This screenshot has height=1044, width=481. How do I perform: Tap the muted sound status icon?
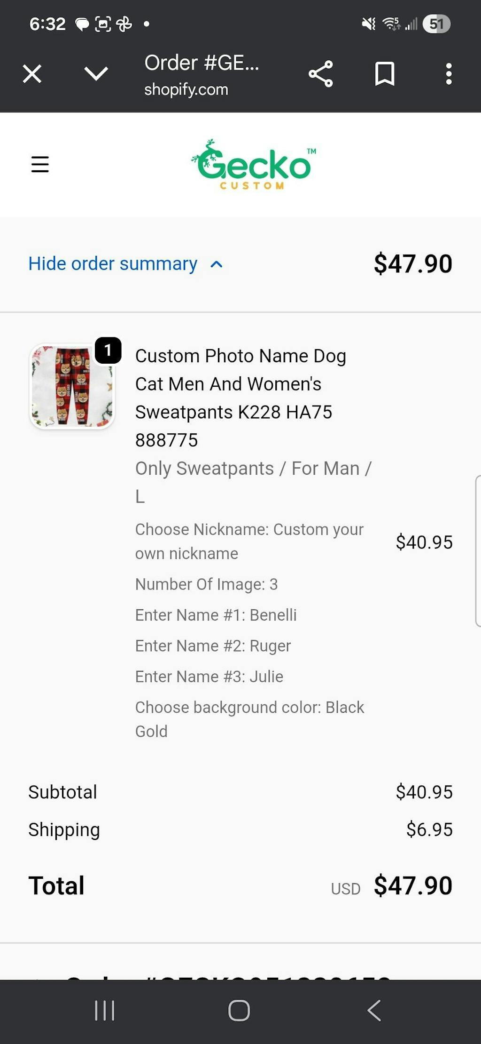coord(369,24)
